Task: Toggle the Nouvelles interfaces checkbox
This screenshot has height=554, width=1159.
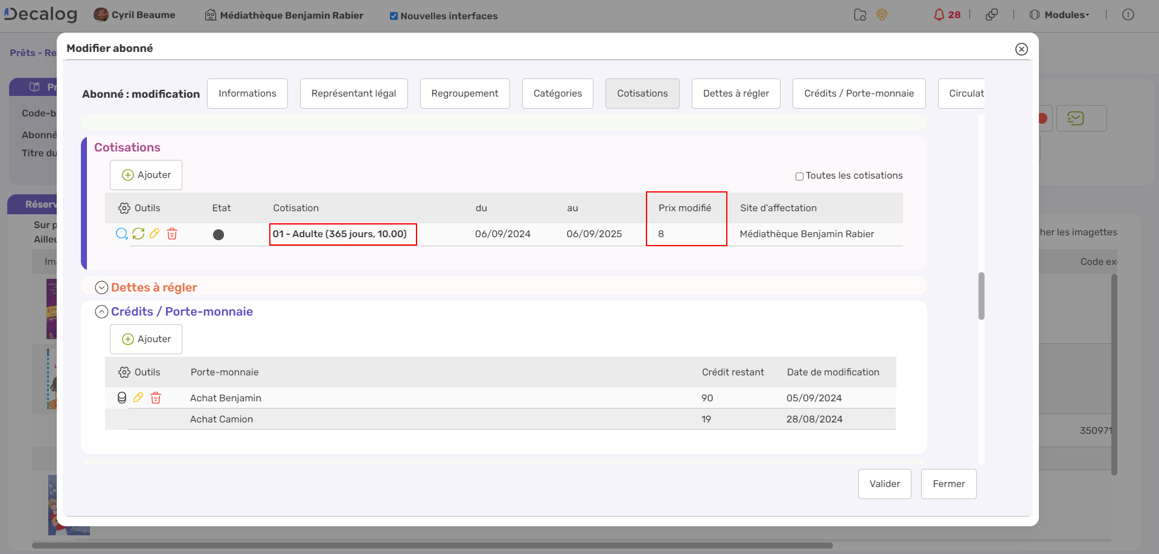Action: point(394,16)
